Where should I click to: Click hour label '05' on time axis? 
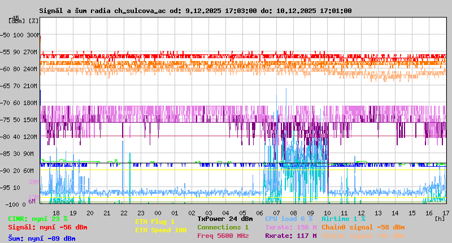242,213
